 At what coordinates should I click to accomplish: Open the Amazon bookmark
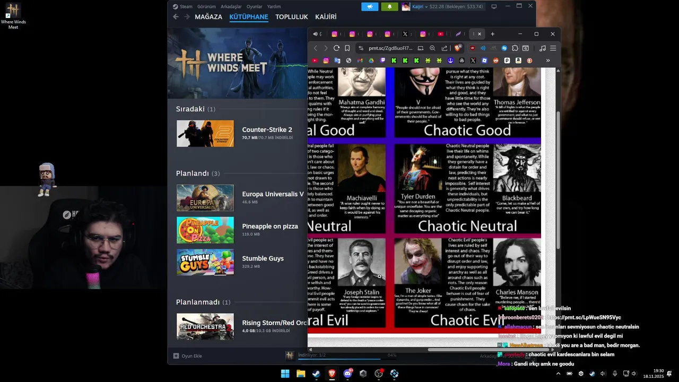(x=518, y=60)
